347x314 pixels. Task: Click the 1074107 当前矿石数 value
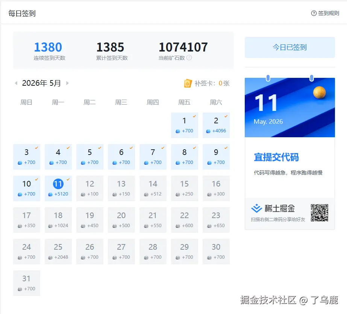[x=183, y=47]
